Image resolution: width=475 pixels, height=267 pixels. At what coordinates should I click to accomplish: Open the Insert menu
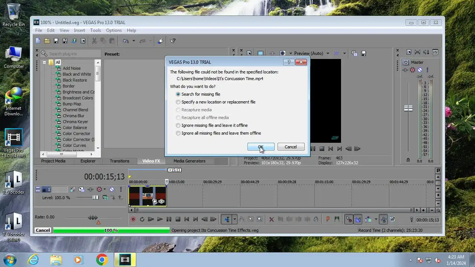(79, 30)
